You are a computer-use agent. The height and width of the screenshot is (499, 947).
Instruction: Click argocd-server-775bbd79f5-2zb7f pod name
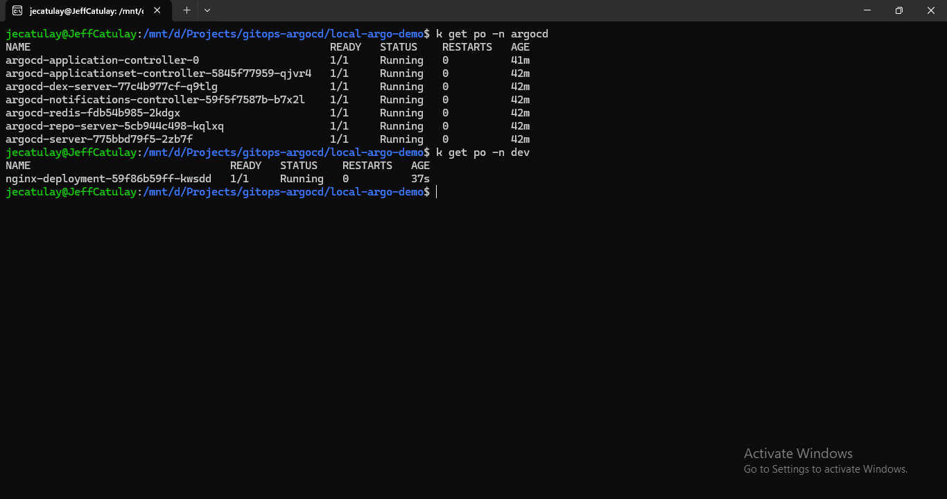tap(99, 139)
